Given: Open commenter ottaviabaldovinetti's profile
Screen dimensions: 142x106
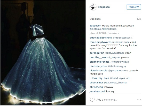Looking at the screenshot, I should (101, 38).
